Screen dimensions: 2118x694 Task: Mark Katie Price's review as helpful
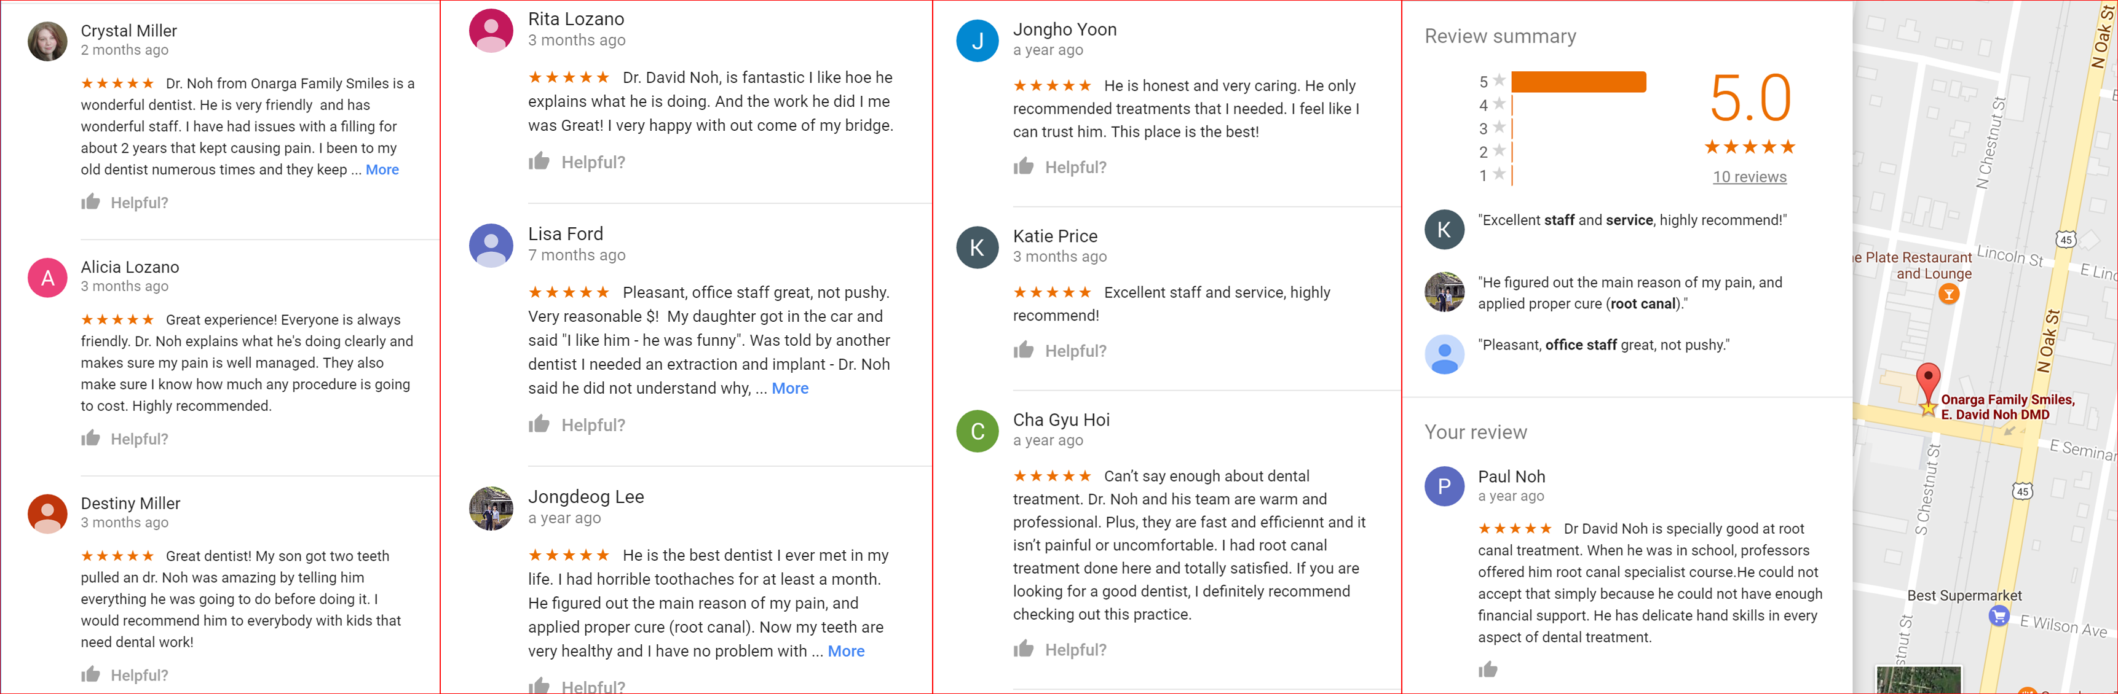pyautogui.click(x=1023, y=351)
